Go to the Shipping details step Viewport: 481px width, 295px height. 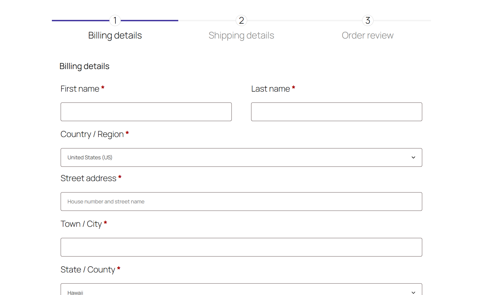tap(241, 35)
